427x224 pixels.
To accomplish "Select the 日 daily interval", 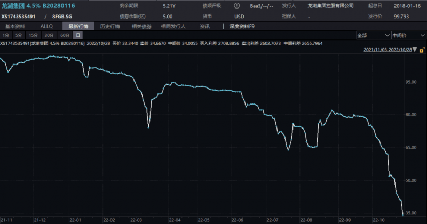I will coord(78,35).
